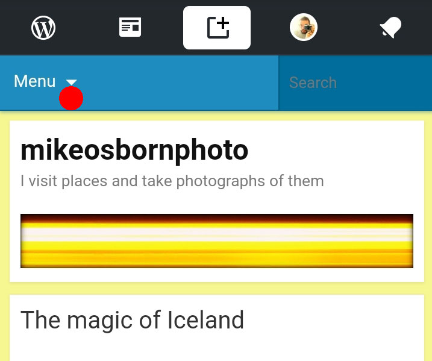The image size is (432, 361).
Task: Click the red dot below Menu
Action: pos(71,98)
